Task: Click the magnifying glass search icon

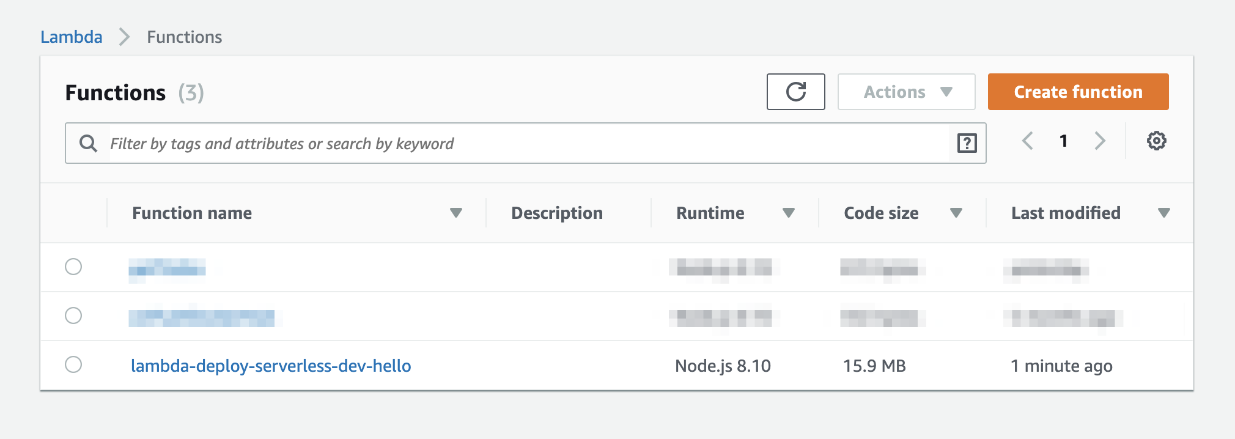Action: (88, 143)
